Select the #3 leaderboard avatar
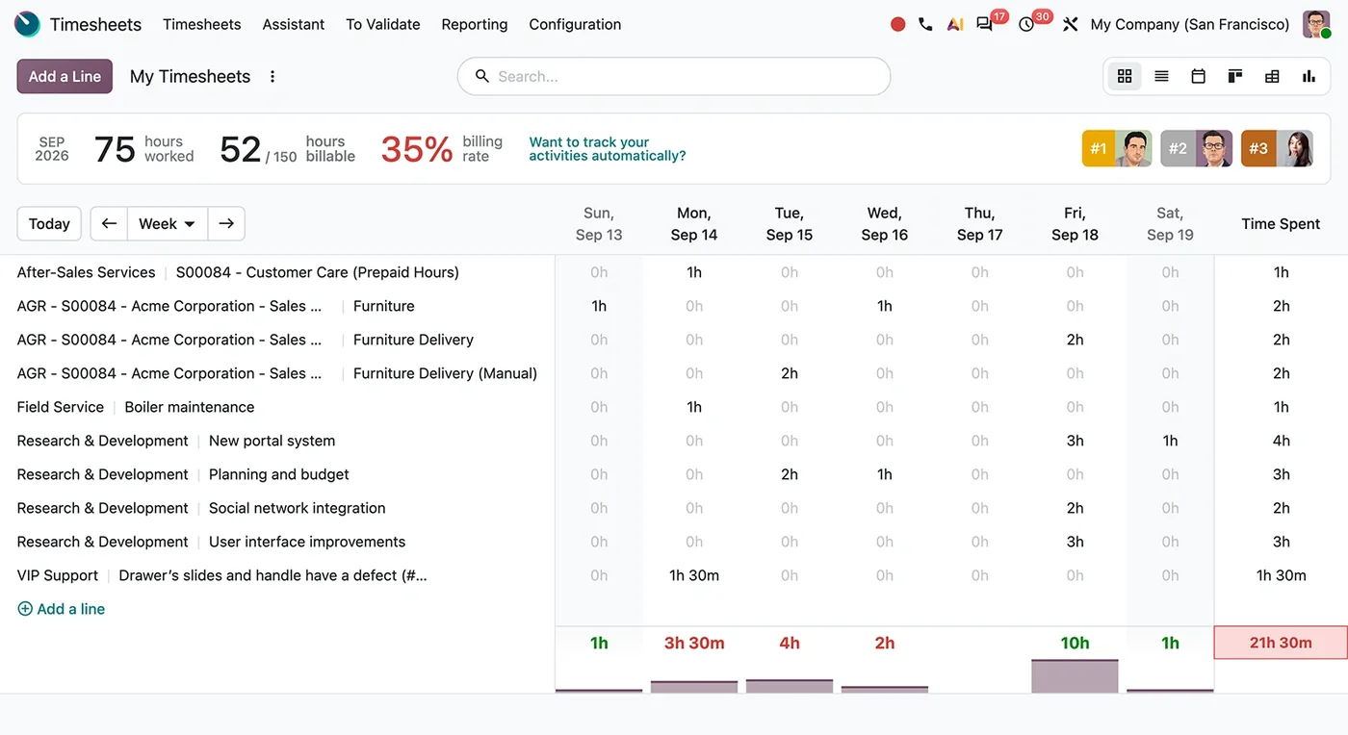This screenshot has width=1348, height=735. [x=1277, y=149]
